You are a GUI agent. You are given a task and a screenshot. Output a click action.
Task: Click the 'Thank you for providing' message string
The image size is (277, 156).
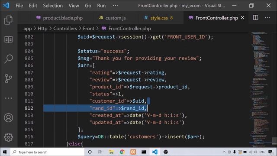point(145,58)
